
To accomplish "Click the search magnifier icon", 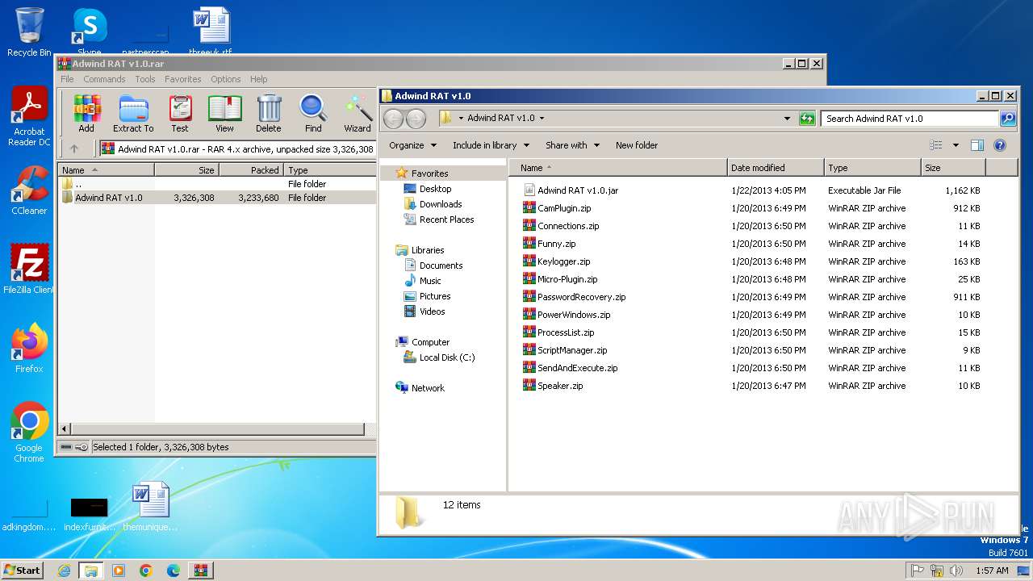I will pyautogui.click(x=1008, y=119).
